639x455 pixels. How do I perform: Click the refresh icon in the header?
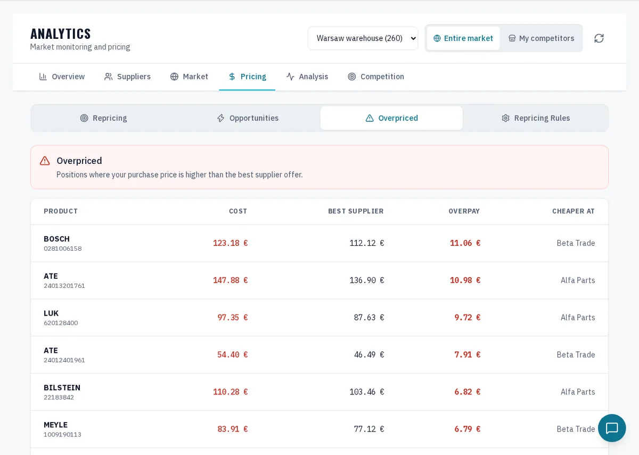coord(599,38)
